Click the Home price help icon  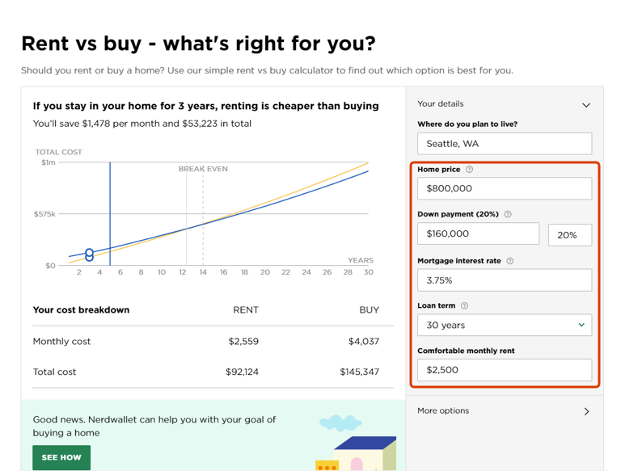[470, 170]
